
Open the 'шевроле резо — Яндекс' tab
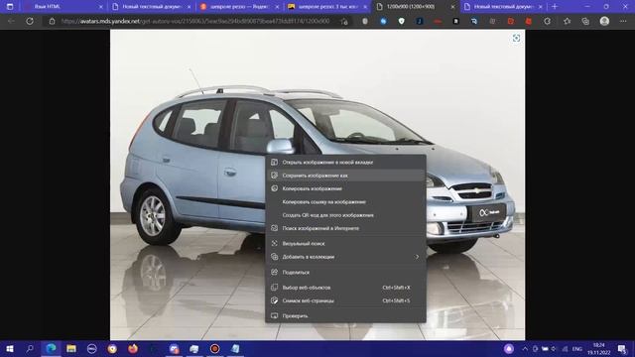239,7
